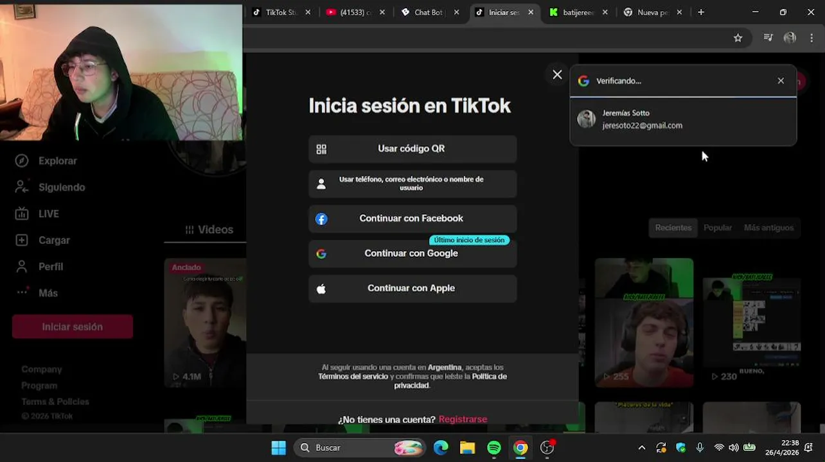Open the pinned Anclado video thumbnail
The image size is (825, 462).
coord(205,323)
